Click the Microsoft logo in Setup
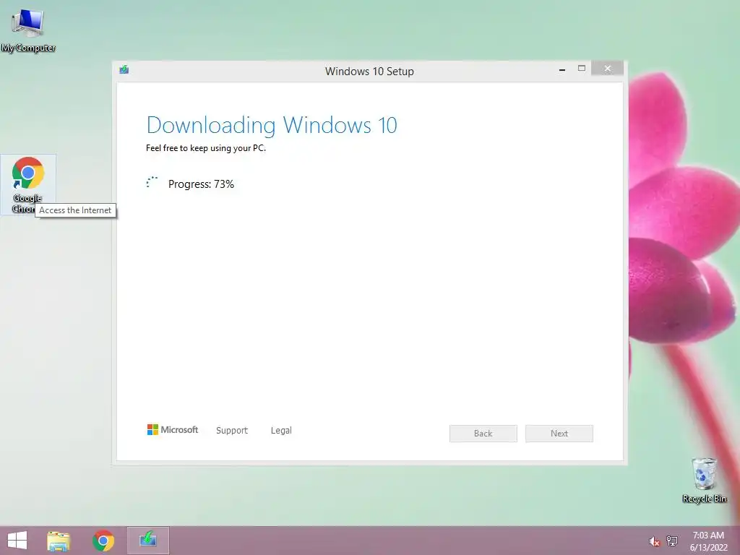The image size is (740, 555). 173,429
